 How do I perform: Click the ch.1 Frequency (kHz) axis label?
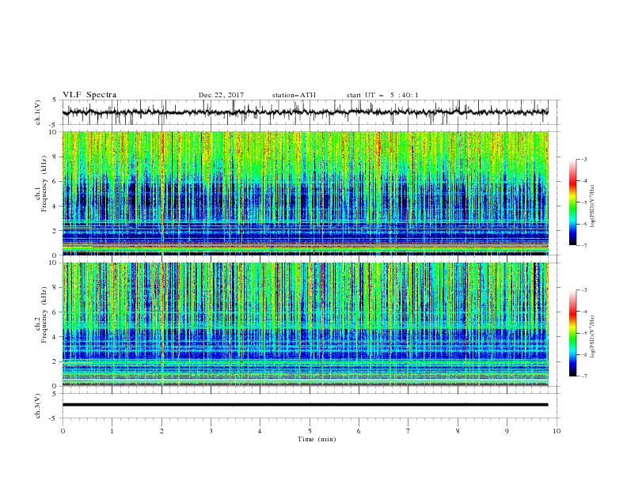click(41, 183)
